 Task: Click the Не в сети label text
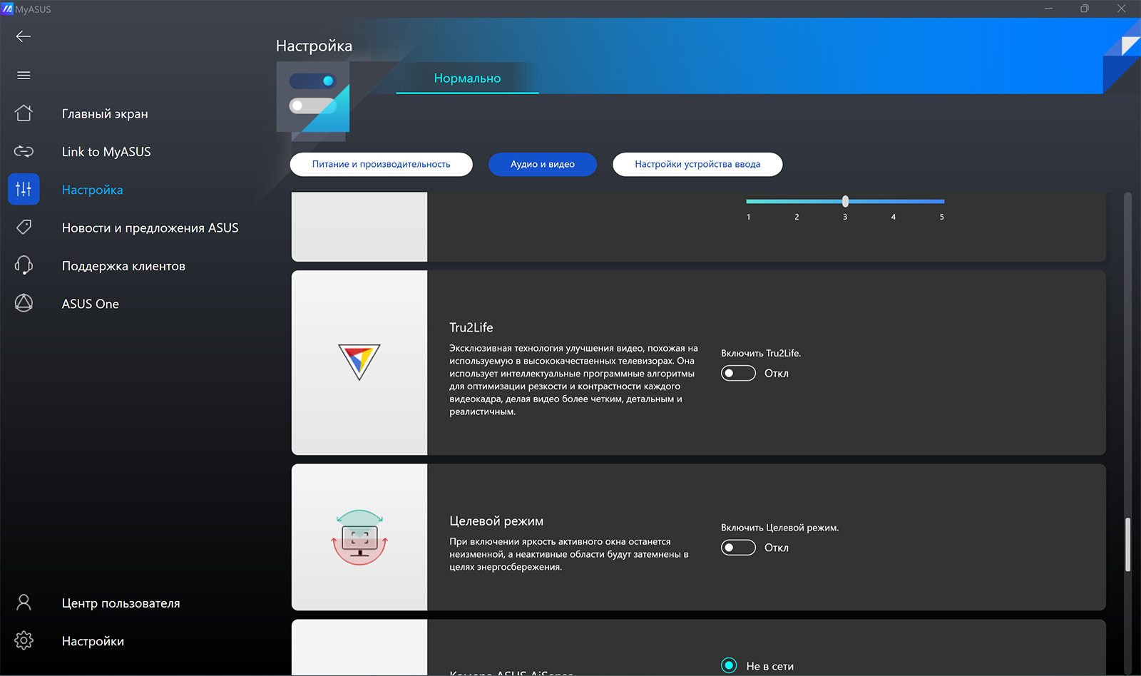coord(769,666)
